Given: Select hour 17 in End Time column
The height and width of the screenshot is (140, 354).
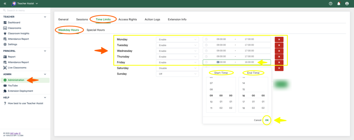Looking at the screenshot, I should (244, 102).
